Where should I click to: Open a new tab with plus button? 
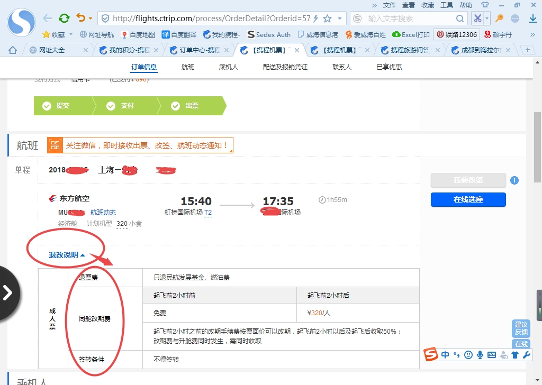coord(528,50)
